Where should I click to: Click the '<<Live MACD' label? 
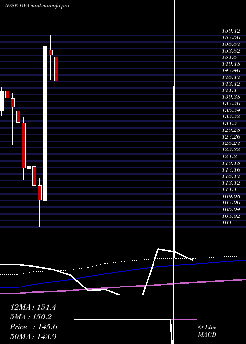[x=207, y=331]
